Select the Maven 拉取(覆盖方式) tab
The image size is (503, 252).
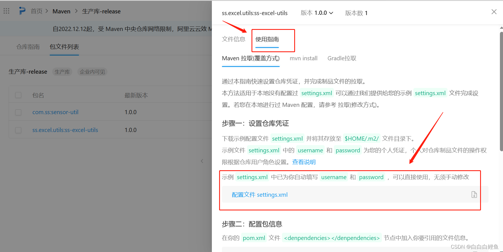pyautogui.click(x=251, y=58)
